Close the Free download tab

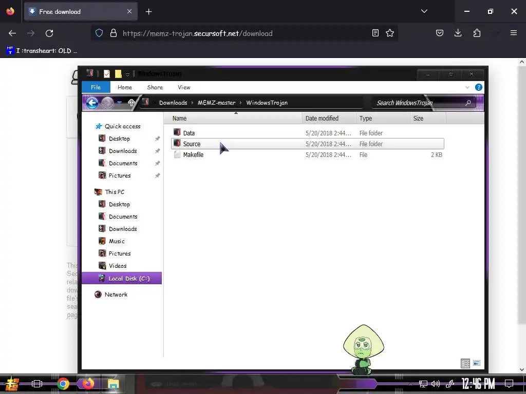(129, 11)
